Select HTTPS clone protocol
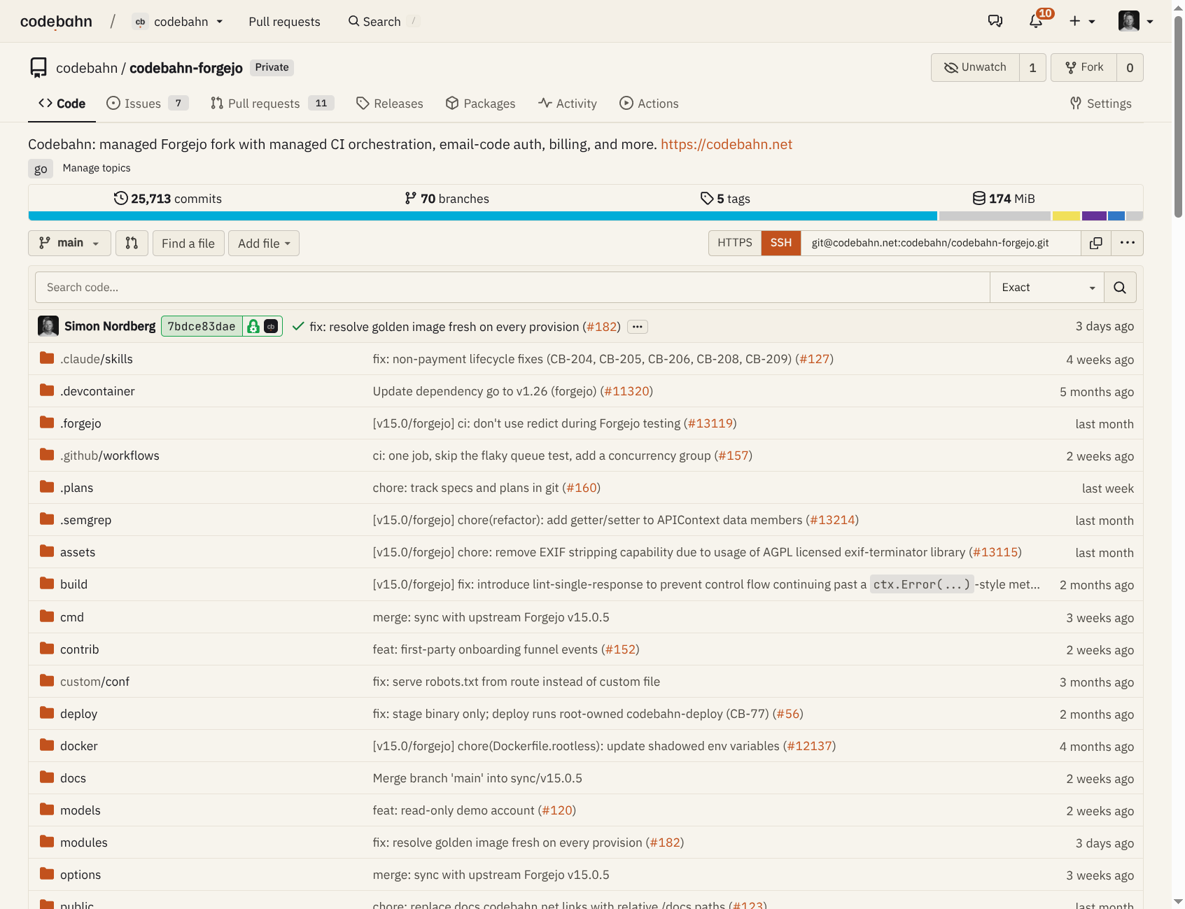1185x909 pixels. point(735,243)
